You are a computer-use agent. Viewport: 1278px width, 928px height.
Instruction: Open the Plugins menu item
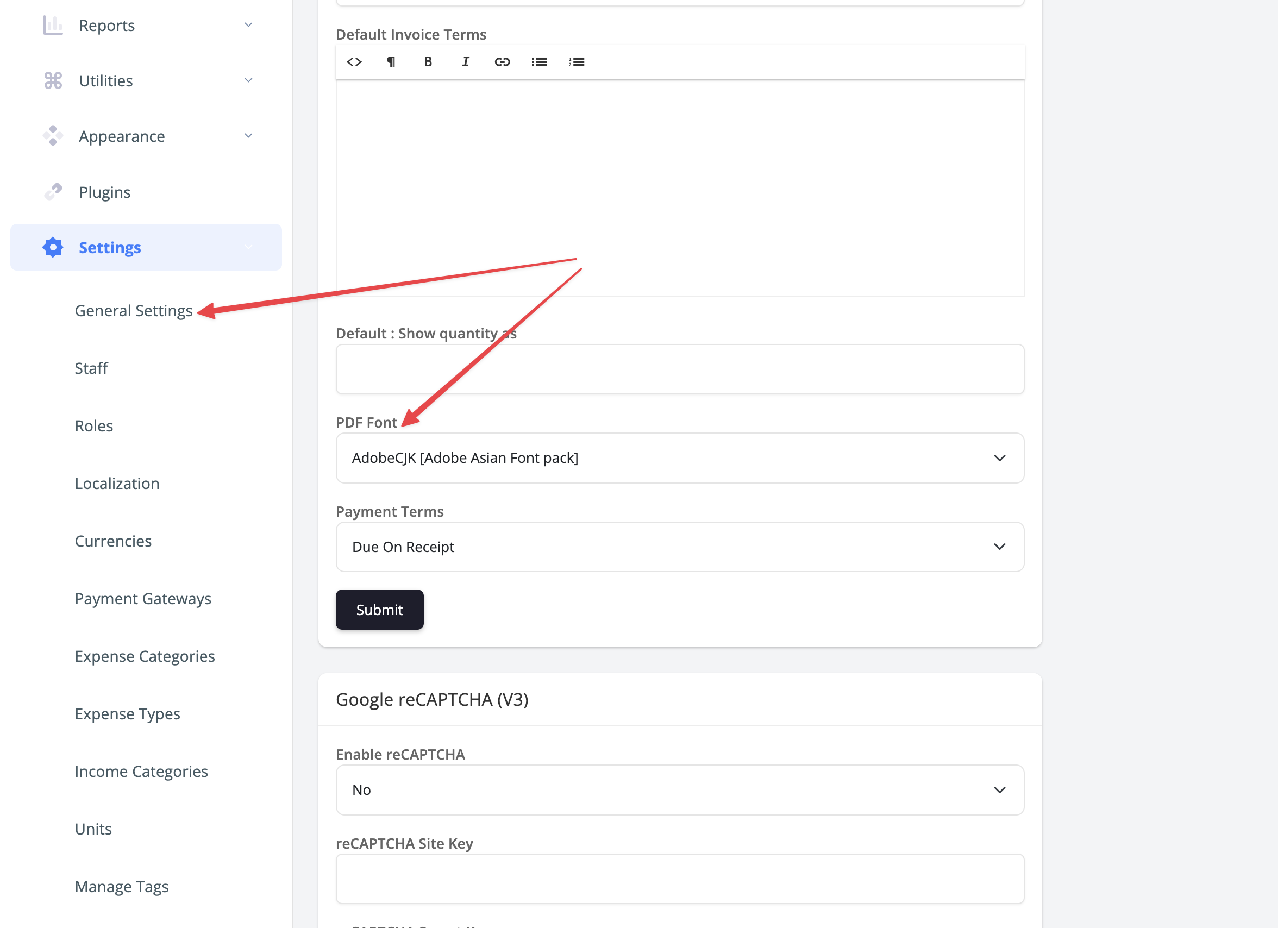(x=105, y=192)
